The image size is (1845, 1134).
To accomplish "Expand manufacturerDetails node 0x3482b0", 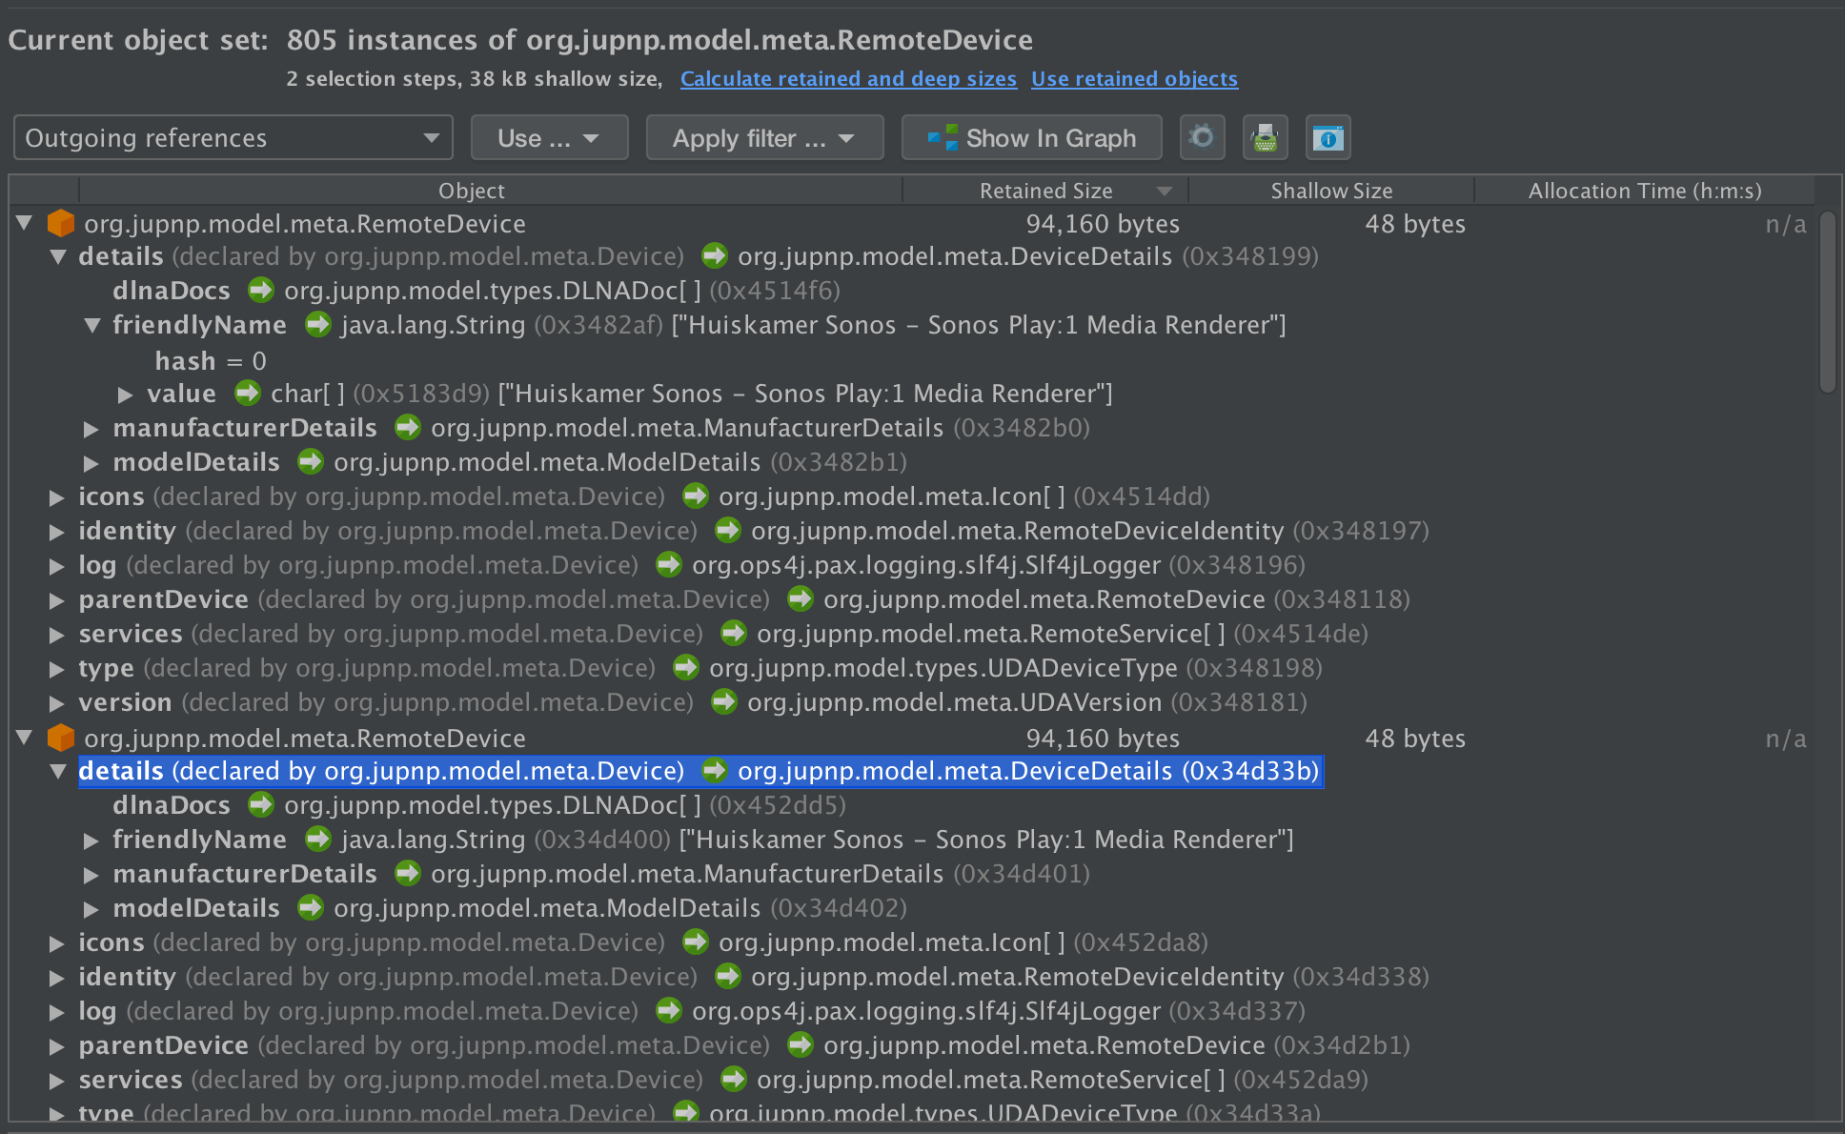I will coord(91,429).
